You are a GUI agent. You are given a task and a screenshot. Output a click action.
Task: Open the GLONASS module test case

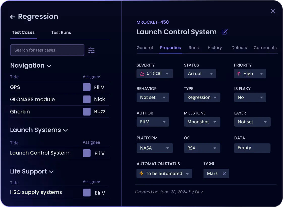[32, 99]
